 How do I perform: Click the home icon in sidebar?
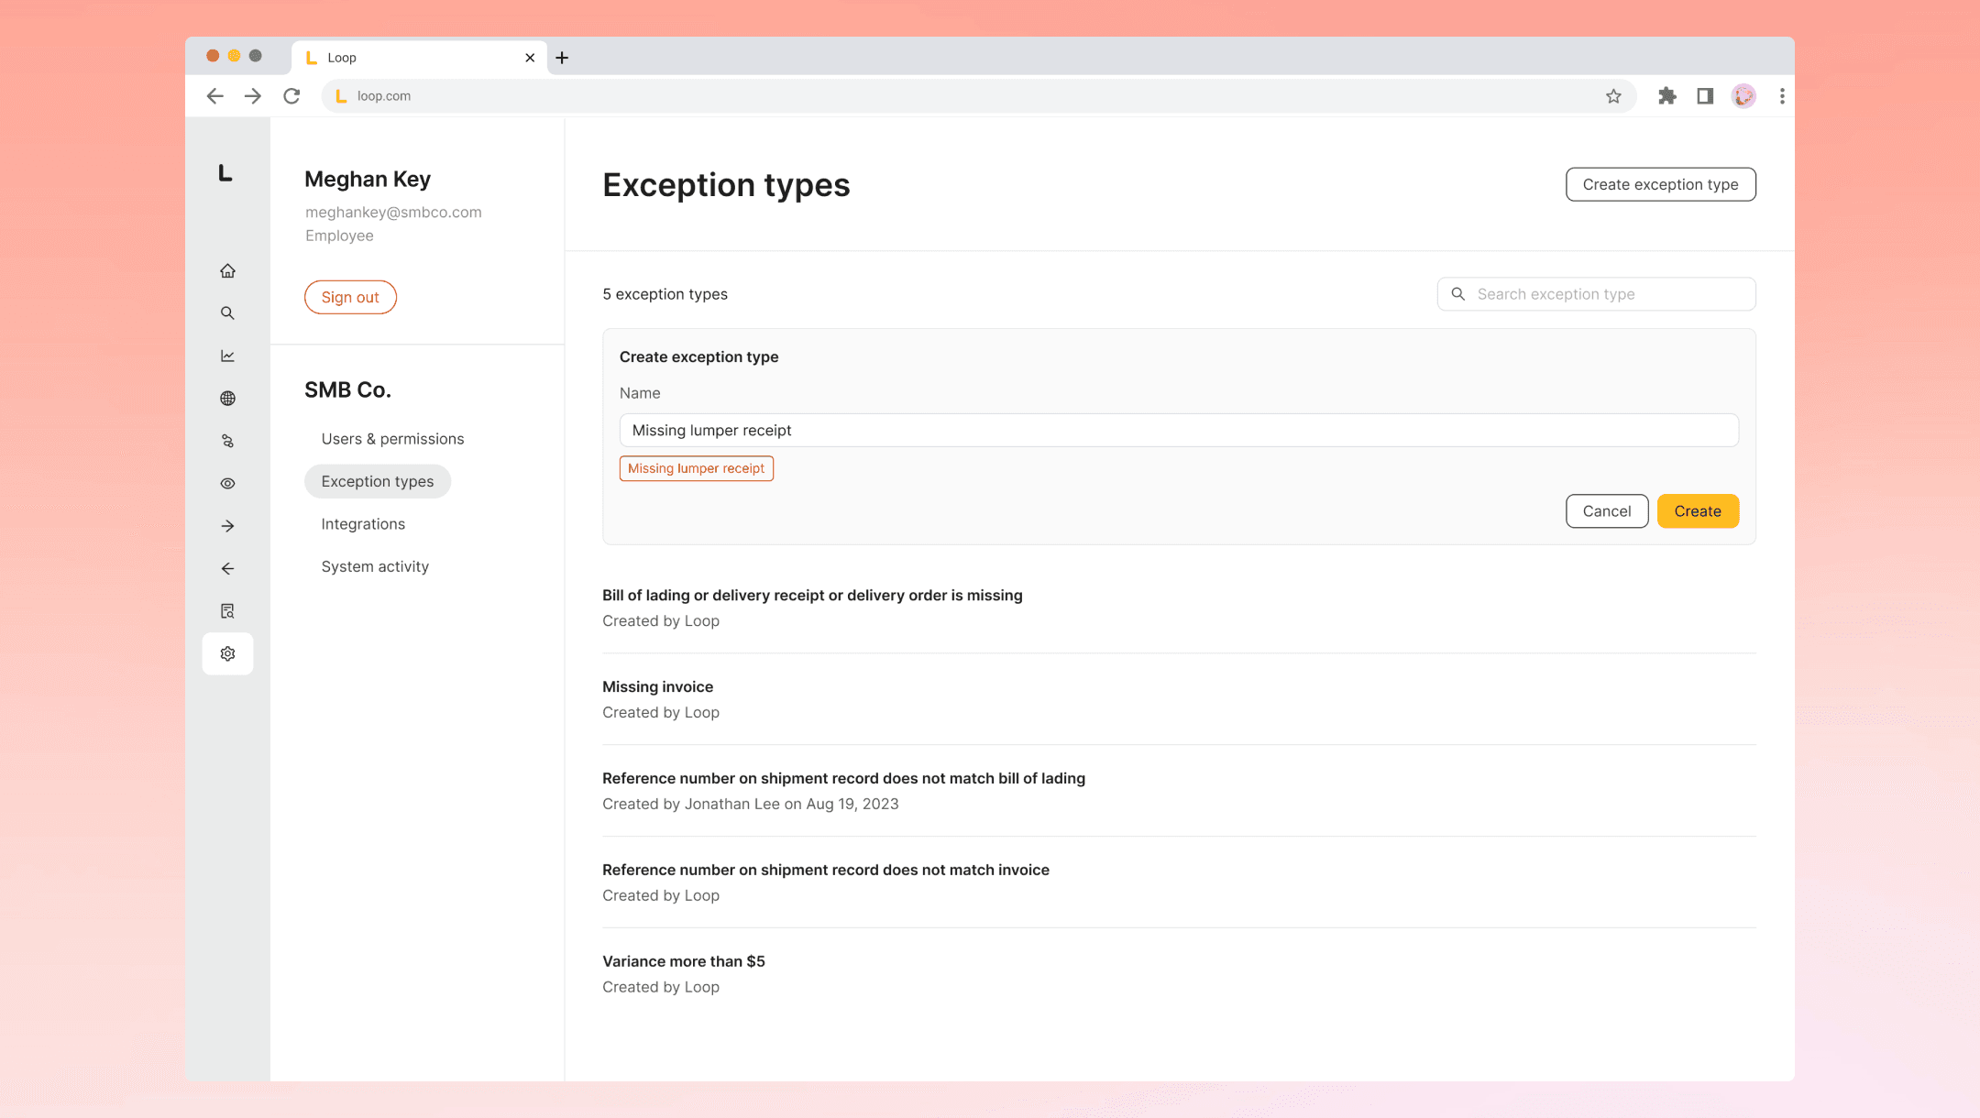pyautogui.click(x=227, y=271)
